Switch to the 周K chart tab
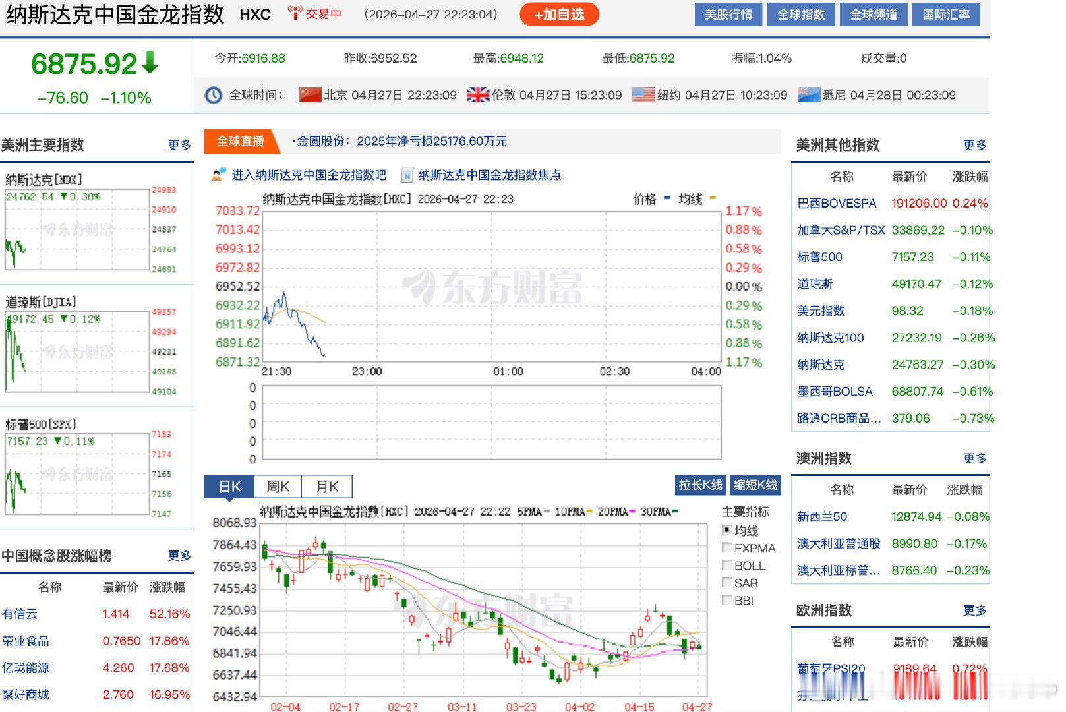This screenshot has height=712, width=1066. coord(278,487)
